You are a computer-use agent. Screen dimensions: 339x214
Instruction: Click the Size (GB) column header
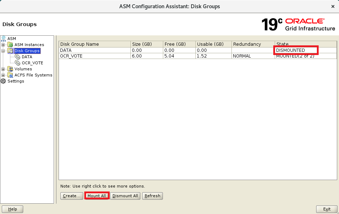coord(147,44)
